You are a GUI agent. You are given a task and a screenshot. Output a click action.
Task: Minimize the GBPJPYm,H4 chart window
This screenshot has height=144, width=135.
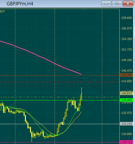coord(106,4)
